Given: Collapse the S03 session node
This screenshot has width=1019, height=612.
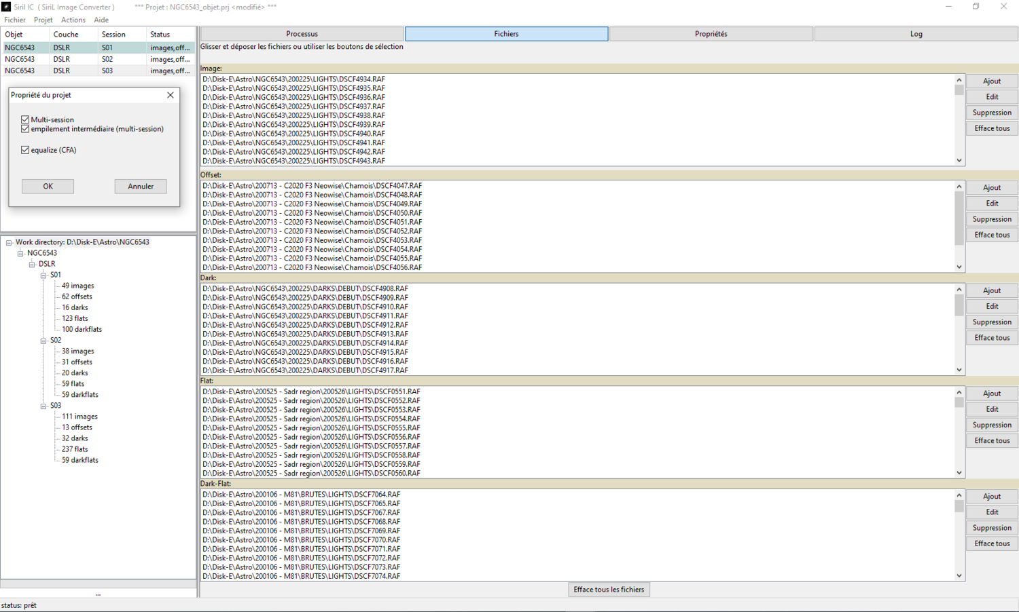Looking at the screenshot, I should click(x=43, y=406).
